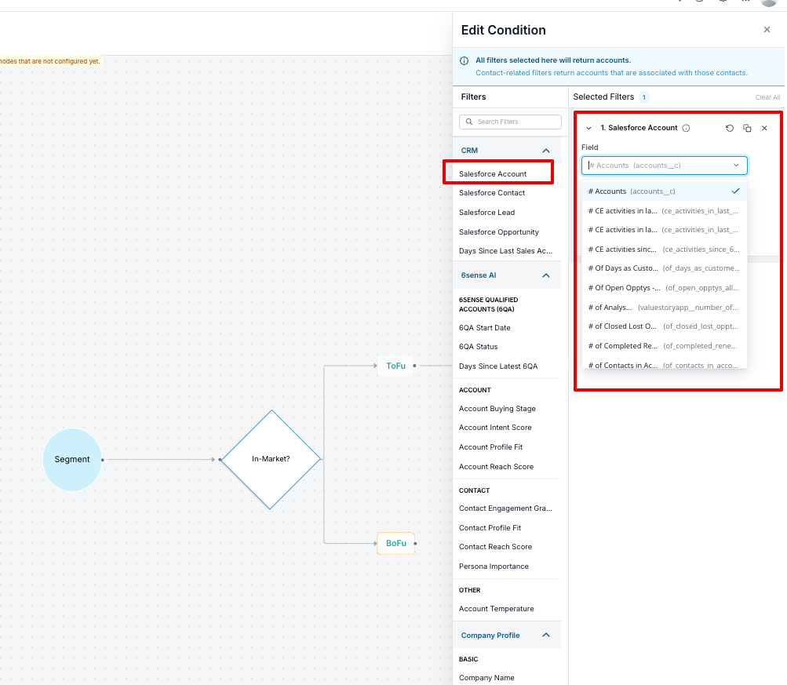Click the Segment node on canvas
The width and height of the screenshot is (787, 685).
72,459
